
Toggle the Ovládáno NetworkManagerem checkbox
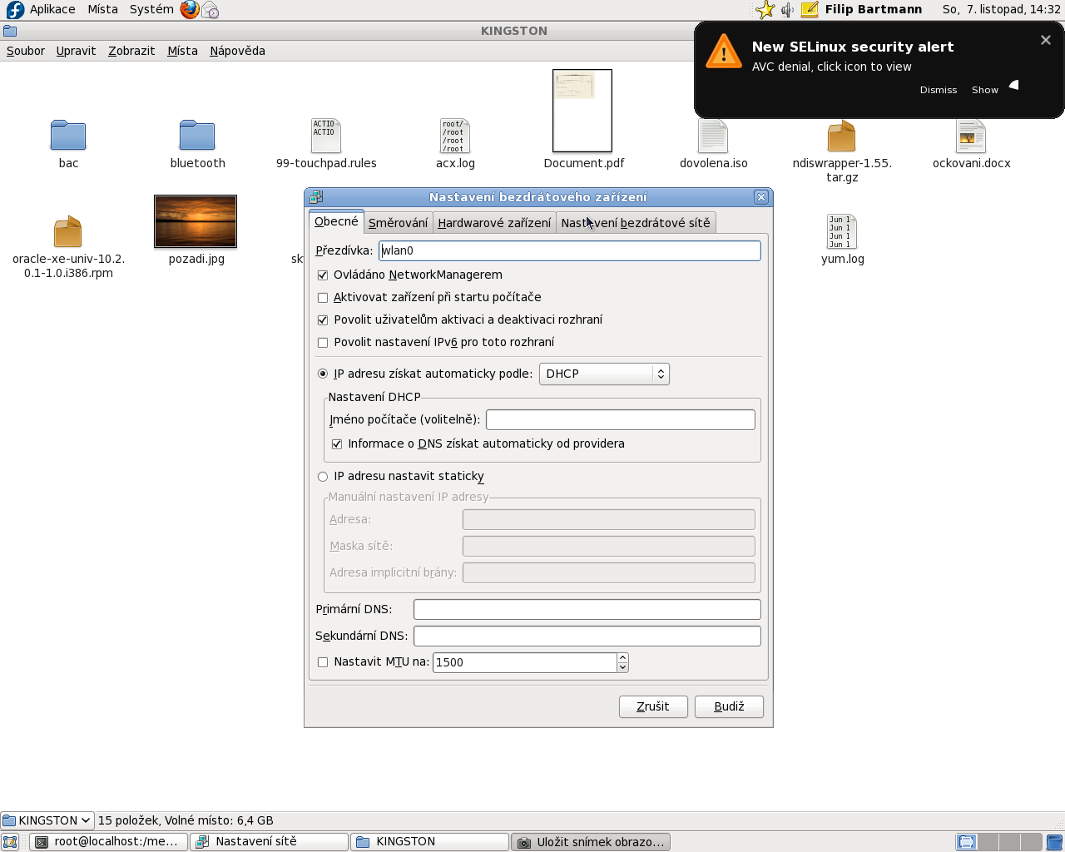click(x=323, y=275)
